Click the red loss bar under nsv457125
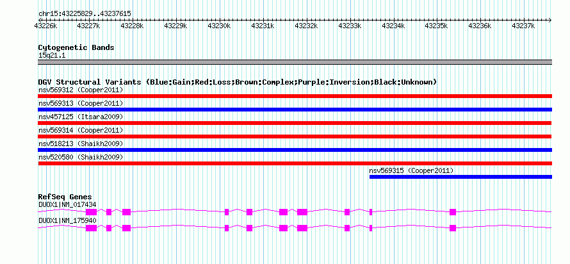570x264 pixels. 295,123
